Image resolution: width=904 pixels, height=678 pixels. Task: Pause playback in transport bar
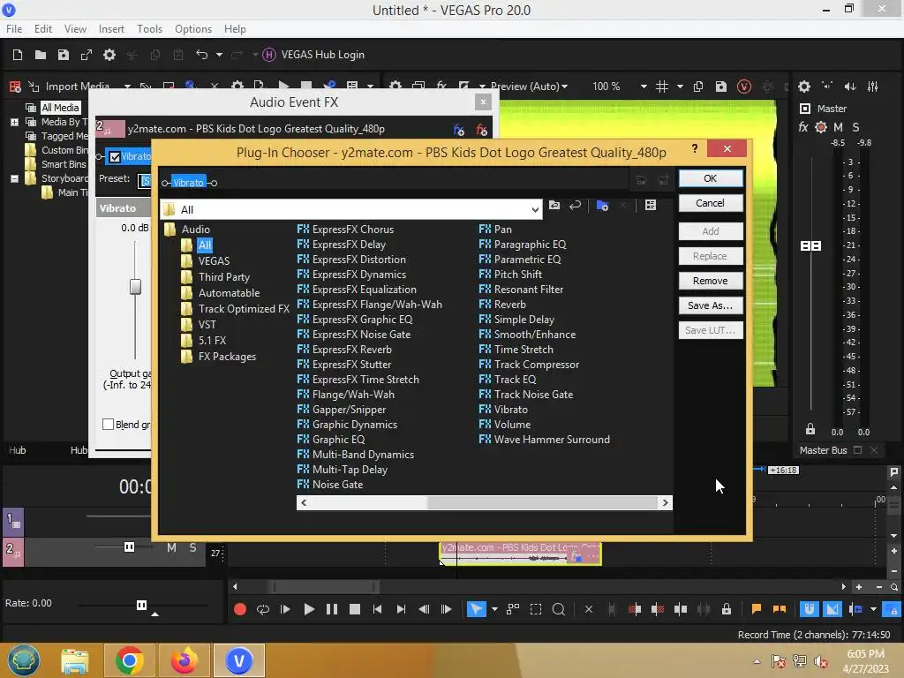[332, 609]
